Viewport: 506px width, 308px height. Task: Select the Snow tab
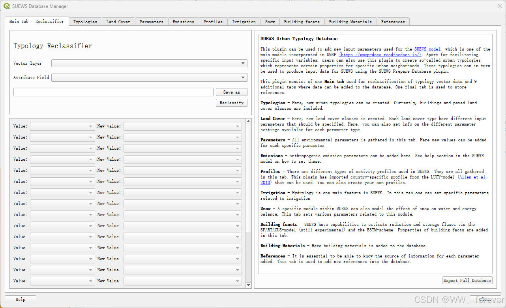[270, 22]
